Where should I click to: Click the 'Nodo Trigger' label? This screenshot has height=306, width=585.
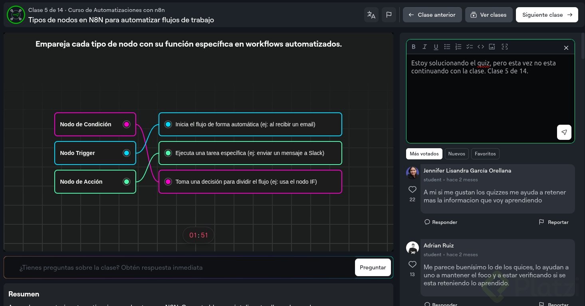click(x=77, y=153)
